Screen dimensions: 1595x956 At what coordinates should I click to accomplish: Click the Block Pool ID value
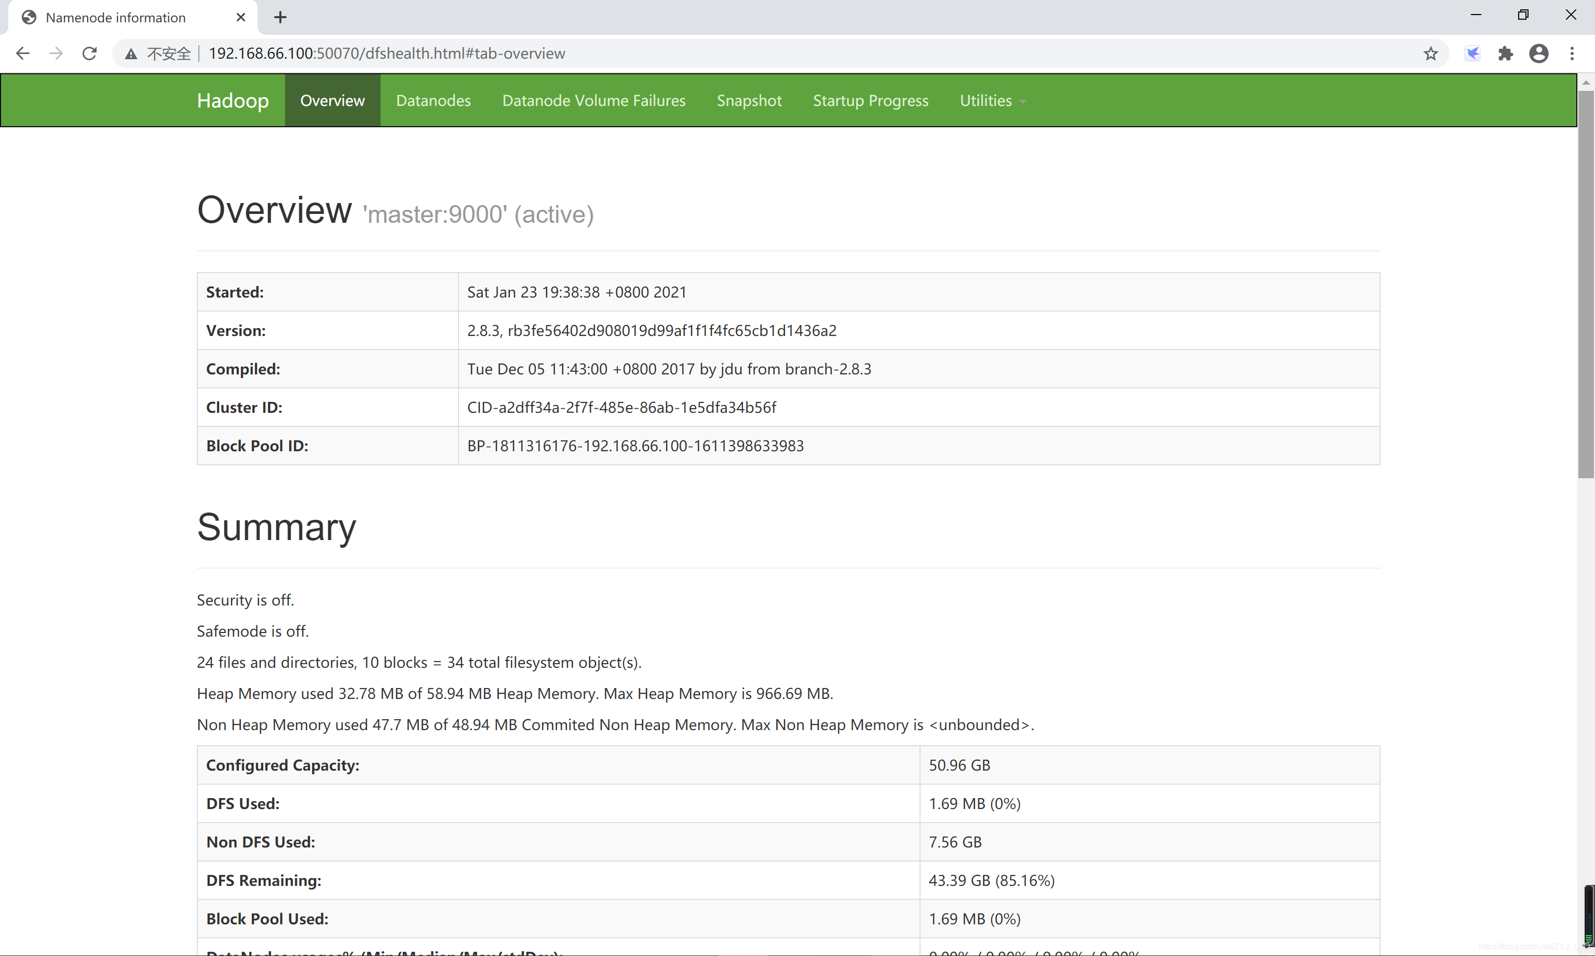coord(636,446)
